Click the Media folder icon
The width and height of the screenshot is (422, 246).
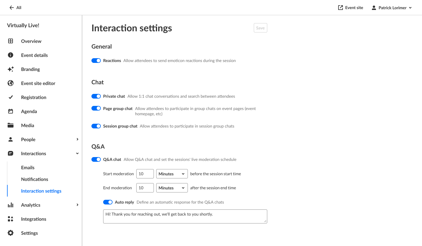coord(11,125)
